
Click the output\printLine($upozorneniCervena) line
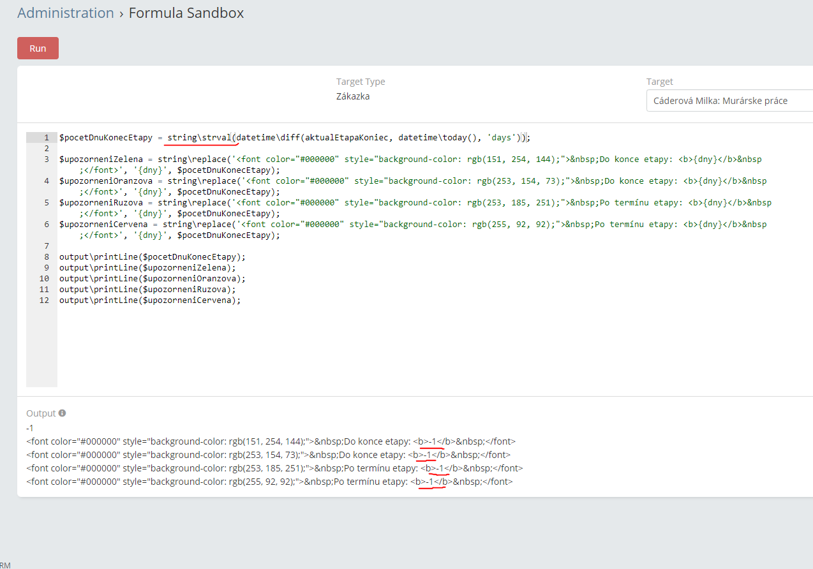pos(150,300)
